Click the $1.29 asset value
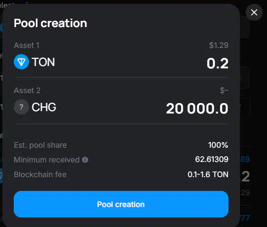Image resolution: width=267 pixels, height=227 pixels. pyautogui.click(x=219, y=45)
